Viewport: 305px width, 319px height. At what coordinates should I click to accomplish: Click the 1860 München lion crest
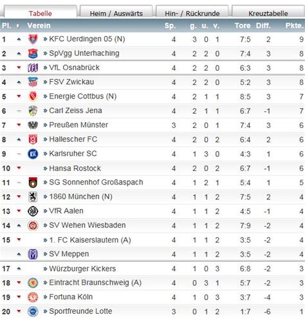click(33, 197)
